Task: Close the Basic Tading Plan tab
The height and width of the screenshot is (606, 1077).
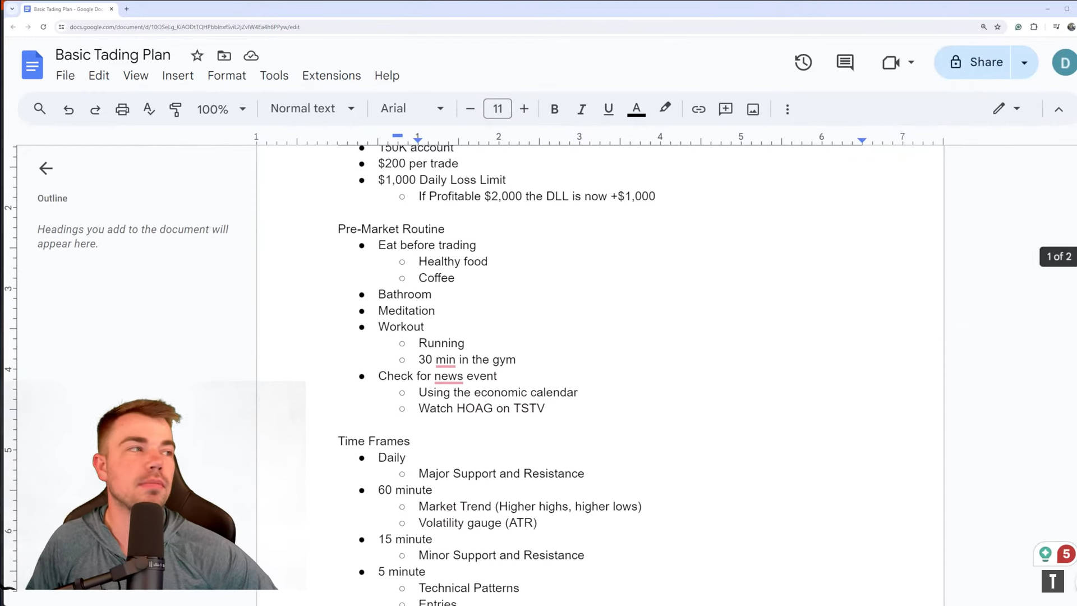Action: click(x=112, y=9)
